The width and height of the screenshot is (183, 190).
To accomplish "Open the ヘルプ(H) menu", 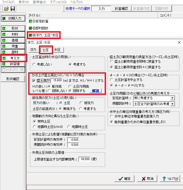I will (76, 2).
